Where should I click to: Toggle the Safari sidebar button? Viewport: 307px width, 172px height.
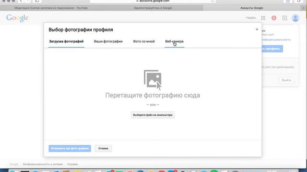coord(37,1)
